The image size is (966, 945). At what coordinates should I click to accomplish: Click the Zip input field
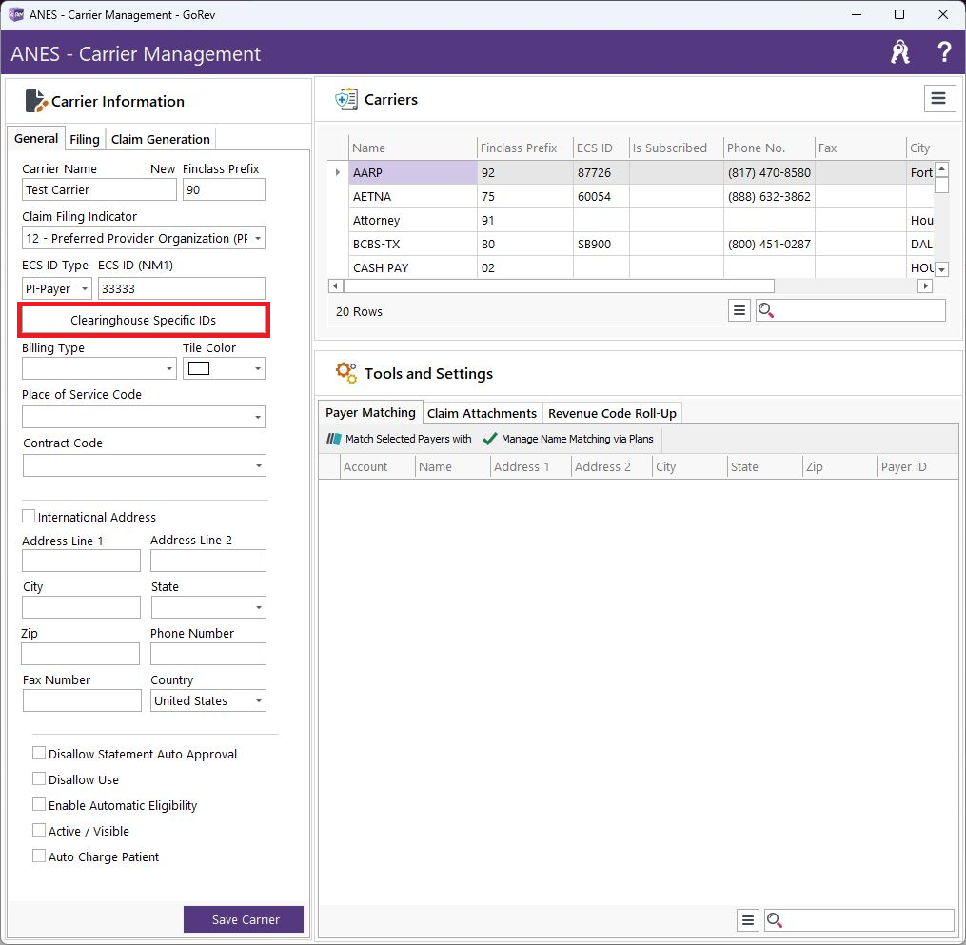80,654
